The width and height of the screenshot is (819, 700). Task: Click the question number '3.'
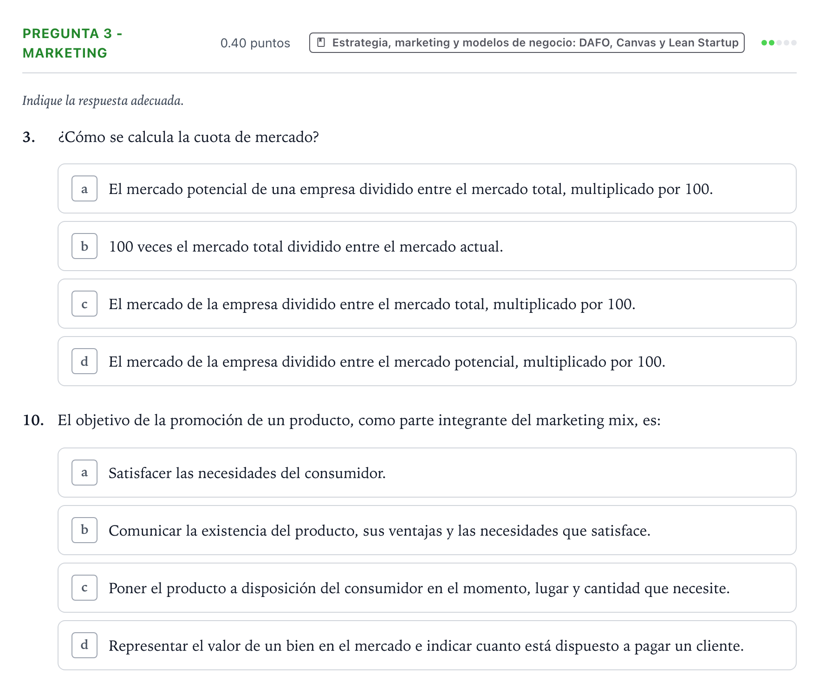[29, 137]
